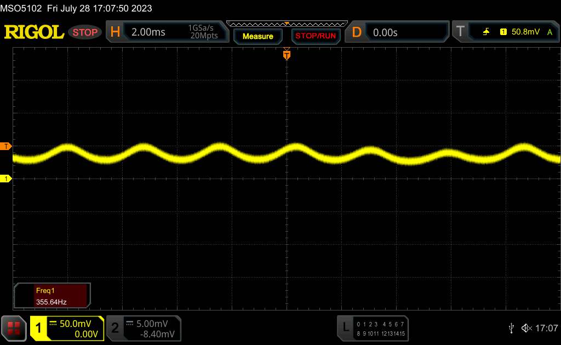Click the RIGOL logo

click(x=34, y=32)
